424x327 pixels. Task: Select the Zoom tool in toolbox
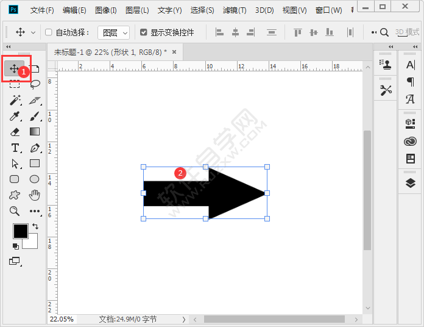click(15, 211)
